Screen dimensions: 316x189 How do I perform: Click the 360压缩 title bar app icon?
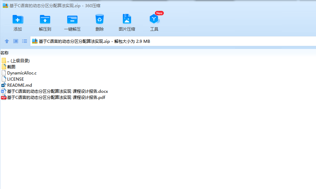(x=5, y=6)
